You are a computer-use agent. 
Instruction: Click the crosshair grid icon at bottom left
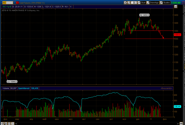2,124
